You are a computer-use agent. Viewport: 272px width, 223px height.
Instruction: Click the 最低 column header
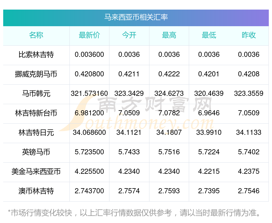pos(209,35)
